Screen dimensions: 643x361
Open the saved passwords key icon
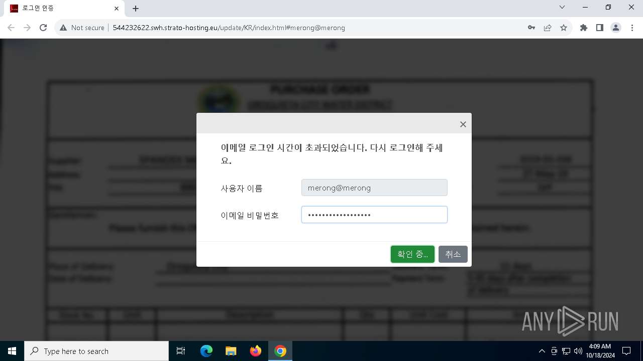pyautogui.click(x=531, y=28)
